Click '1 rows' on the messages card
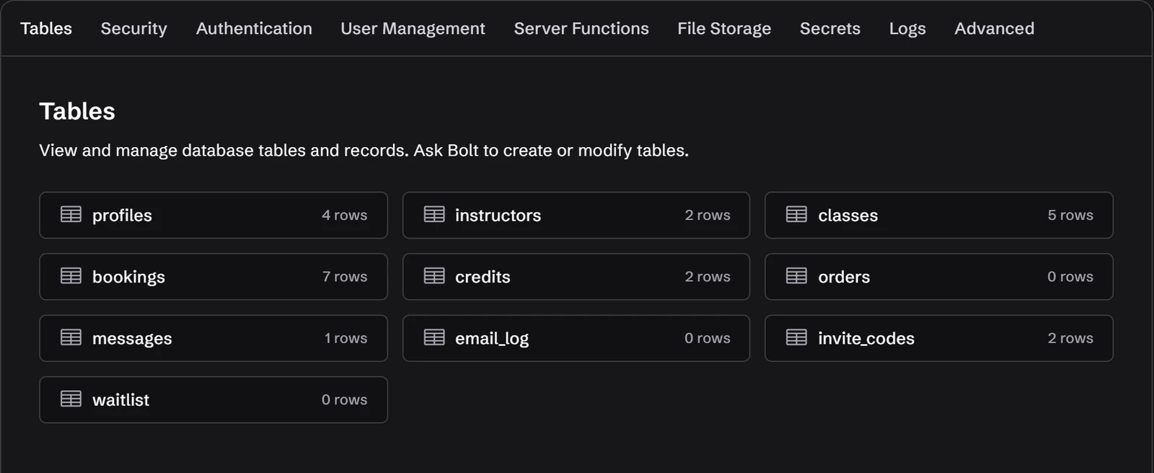1154x473 pixels. 345,337
